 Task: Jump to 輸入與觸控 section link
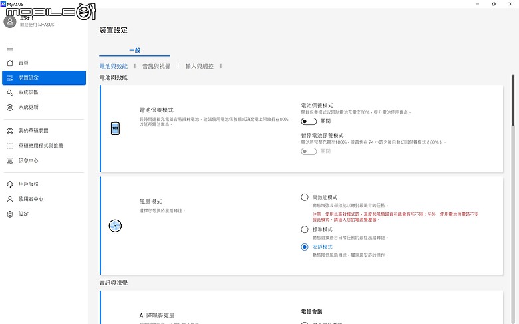click(199, 66)
